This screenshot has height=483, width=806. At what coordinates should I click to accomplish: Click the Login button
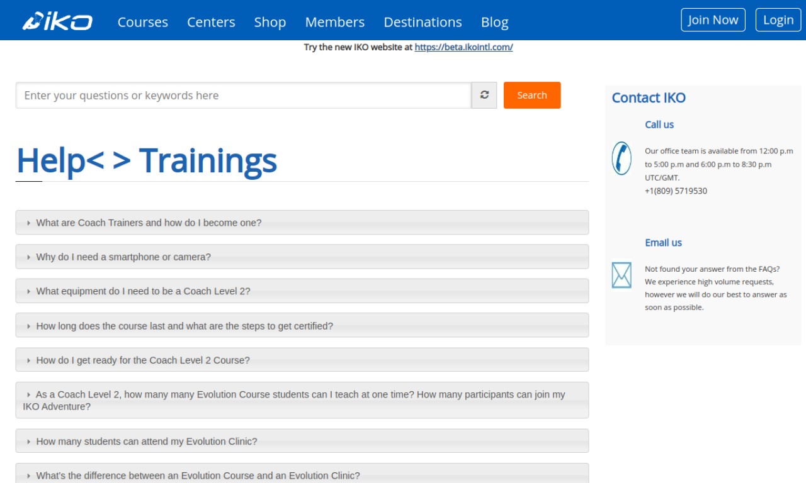coord(778,20)
